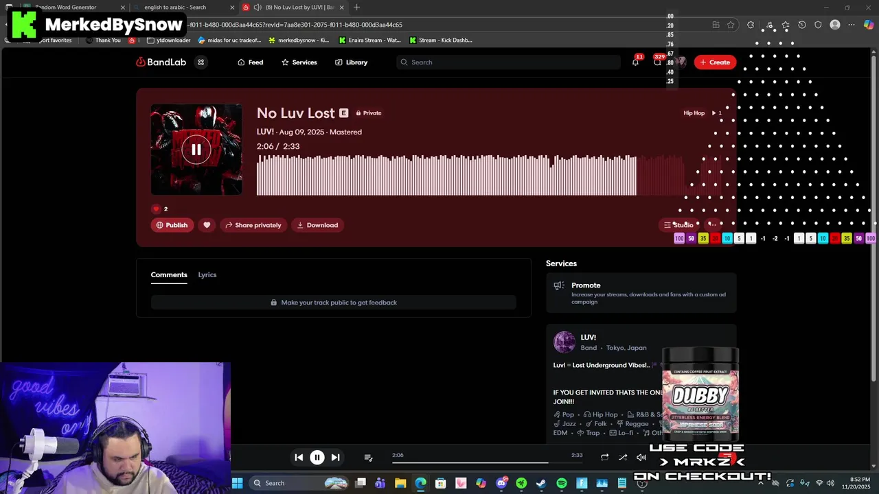Skip to next track in bottom player
This screenshot has width=879, height=494.
pyautogui.click(x=335, y=457)
